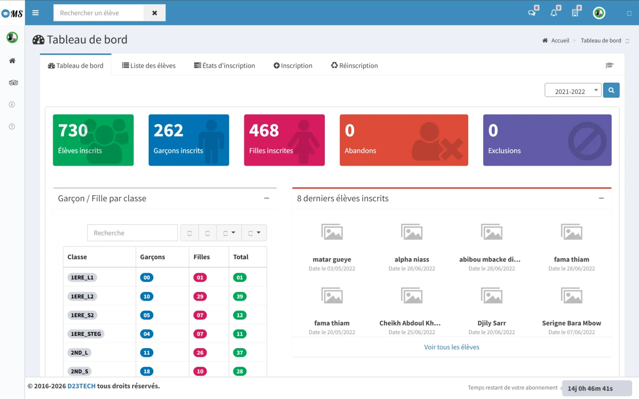Click the graduation cap icon at right of tabs

click(x=609, y=65)
